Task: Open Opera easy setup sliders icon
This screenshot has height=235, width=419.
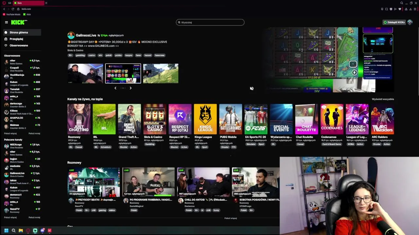Action: click(415, 9)
